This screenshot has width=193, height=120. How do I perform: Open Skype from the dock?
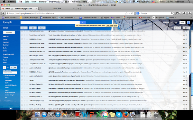click(x=119, y=115)
